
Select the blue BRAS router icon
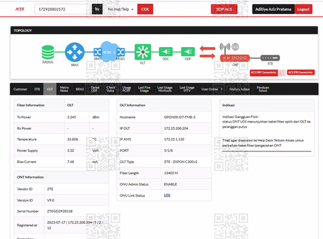coord(75,52)
